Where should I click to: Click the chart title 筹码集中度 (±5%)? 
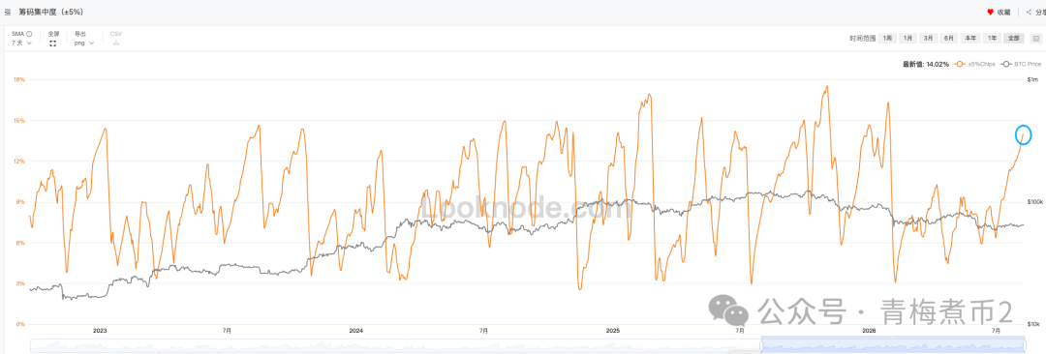click(50, 13)
